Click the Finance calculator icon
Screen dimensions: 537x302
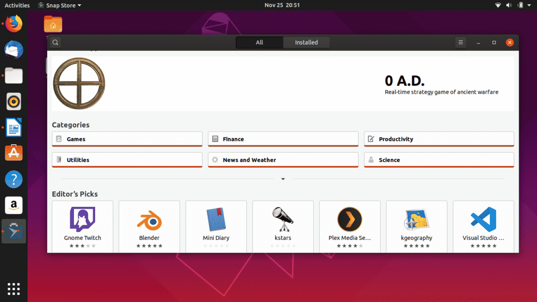[215, 139]
